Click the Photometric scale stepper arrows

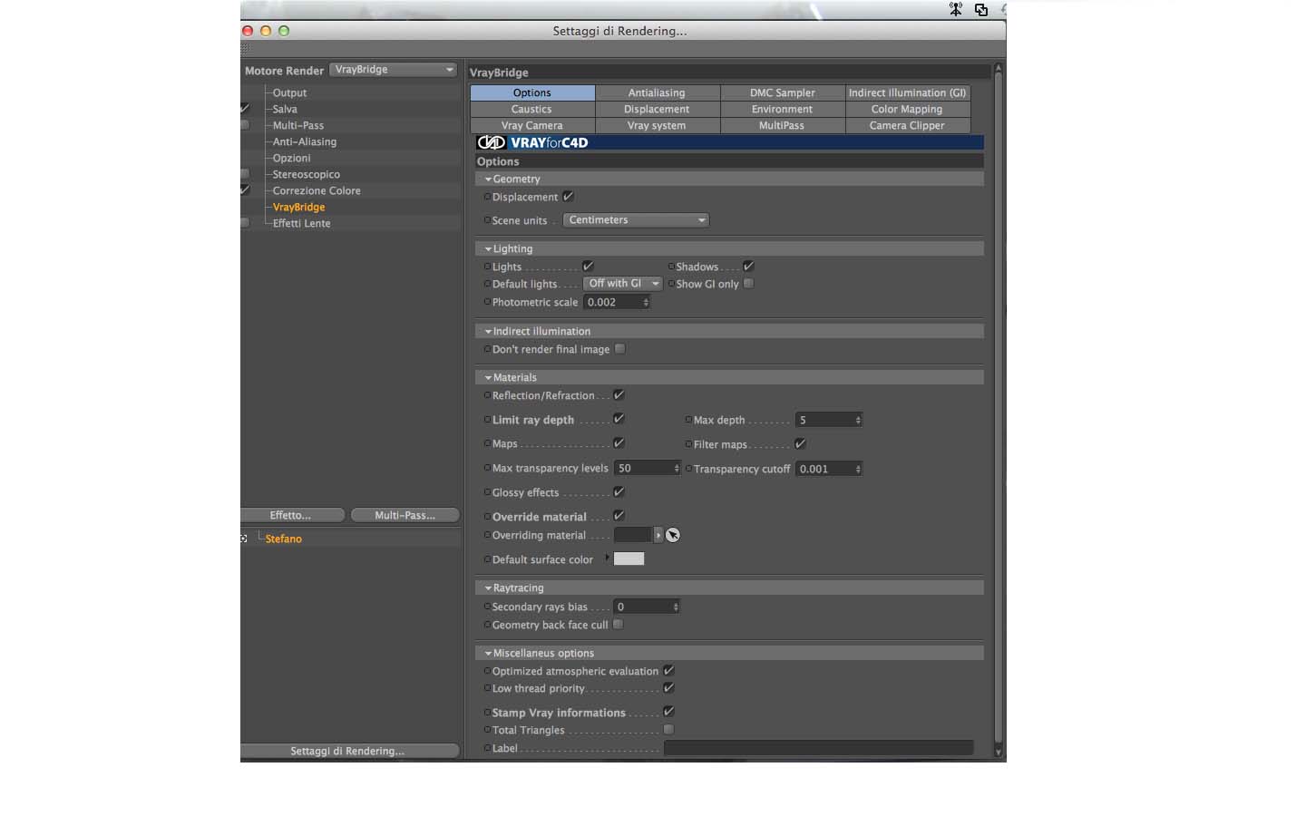coord(646,302)
